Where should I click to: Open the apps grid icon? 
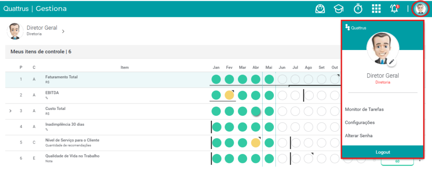[x=376, y=9]
